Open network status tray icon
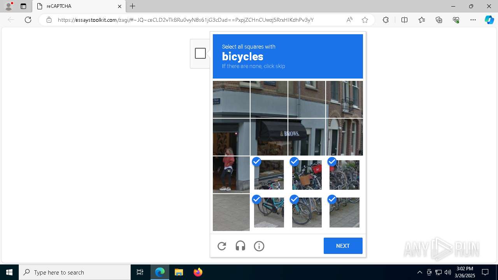Screen dimensions: 498x280 438,272
